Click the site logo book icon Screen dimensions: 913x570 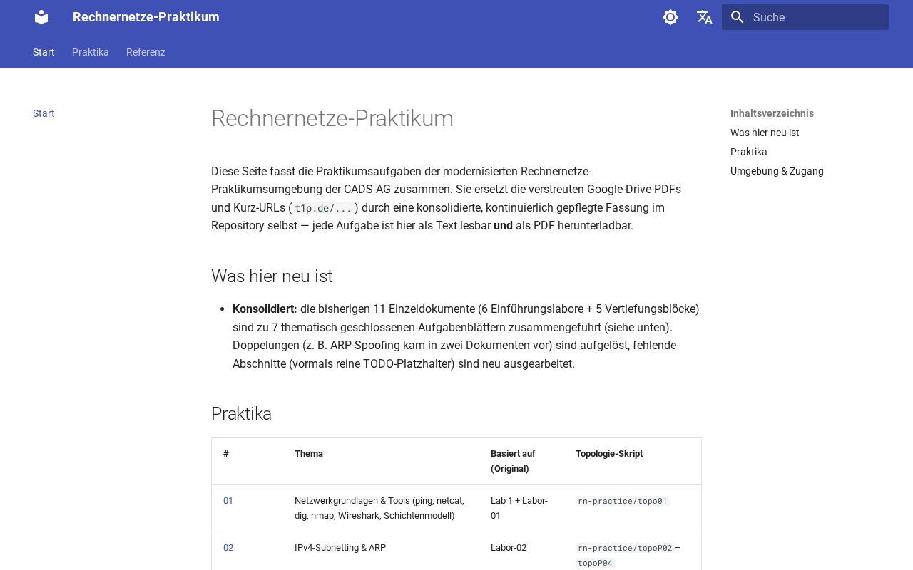pyautogui.click(x=41, y=17)
